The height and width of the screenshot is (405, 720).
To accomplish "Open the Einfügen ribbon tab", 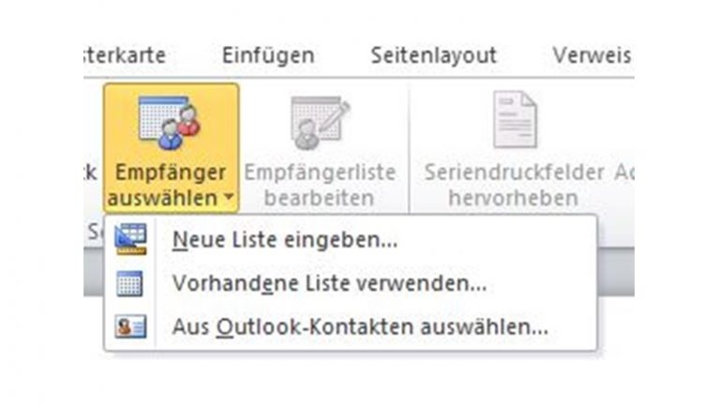I will point(268,55).
